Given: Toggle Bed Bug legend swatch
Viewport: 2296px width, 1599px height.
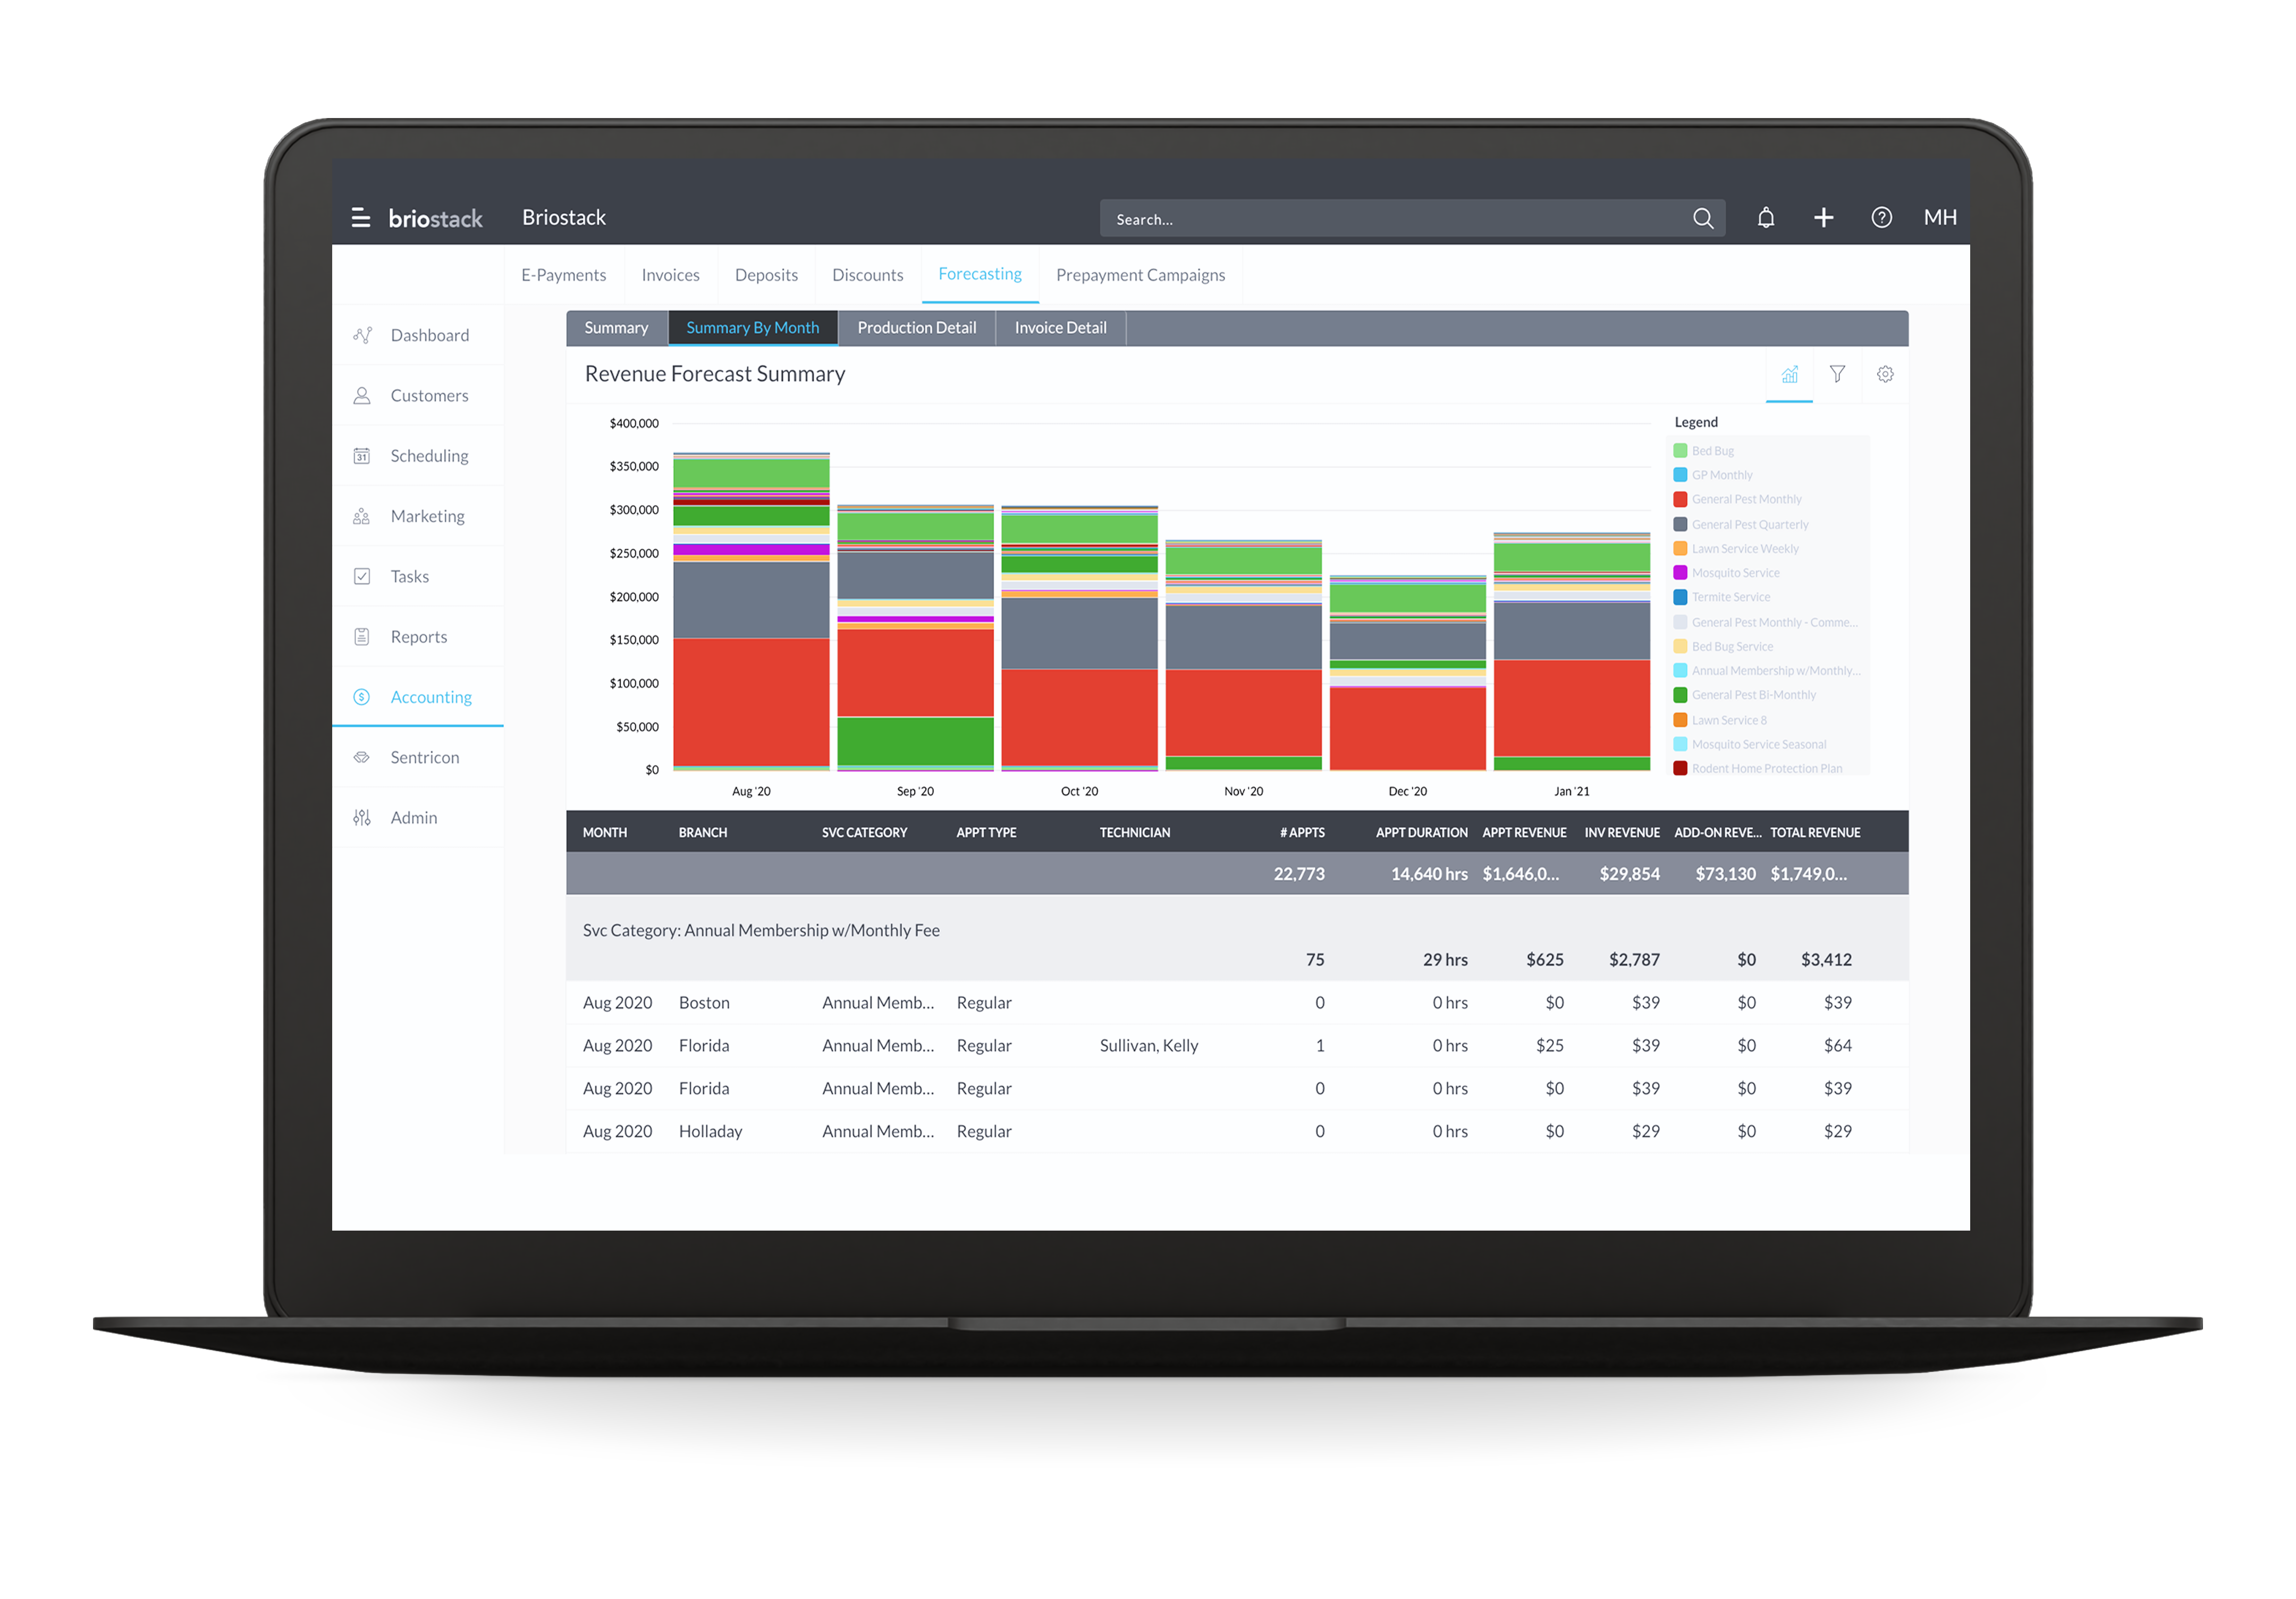Looking at the screenshot, I should coord(1680,451).
